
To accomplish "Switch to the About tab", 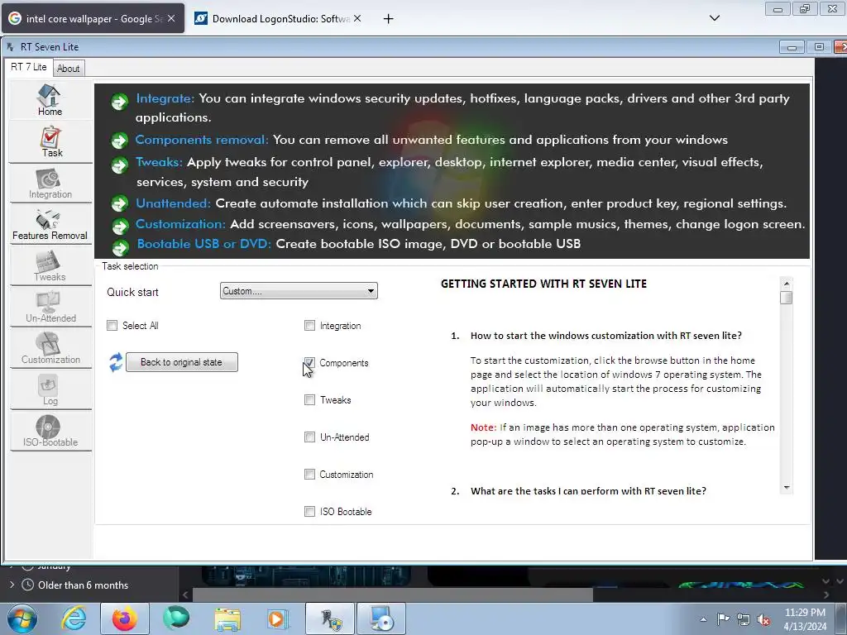I will click(x=68, y=69).
